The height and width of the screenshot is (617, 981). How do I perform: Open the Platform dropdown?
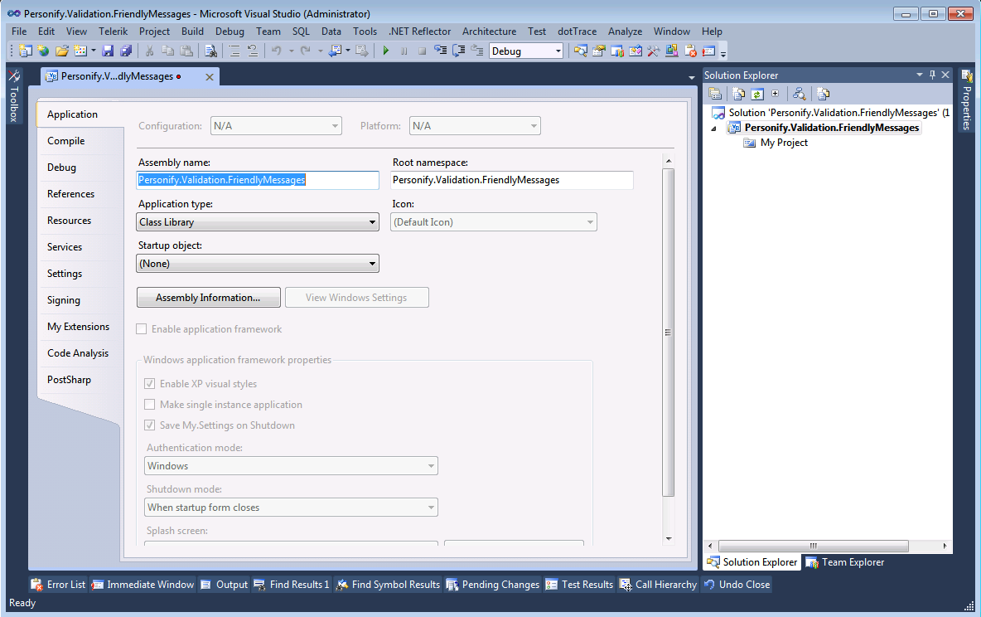tap(475, 126)
